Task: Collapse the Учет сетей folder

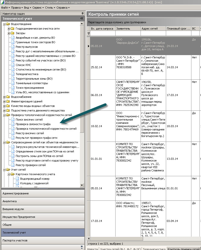Action: tap(4, 170)
